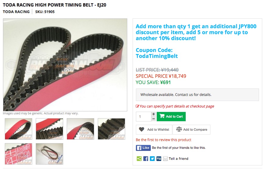The image size is (270, 169).
Task: Open the Tell a friend link
Action: 179,159
